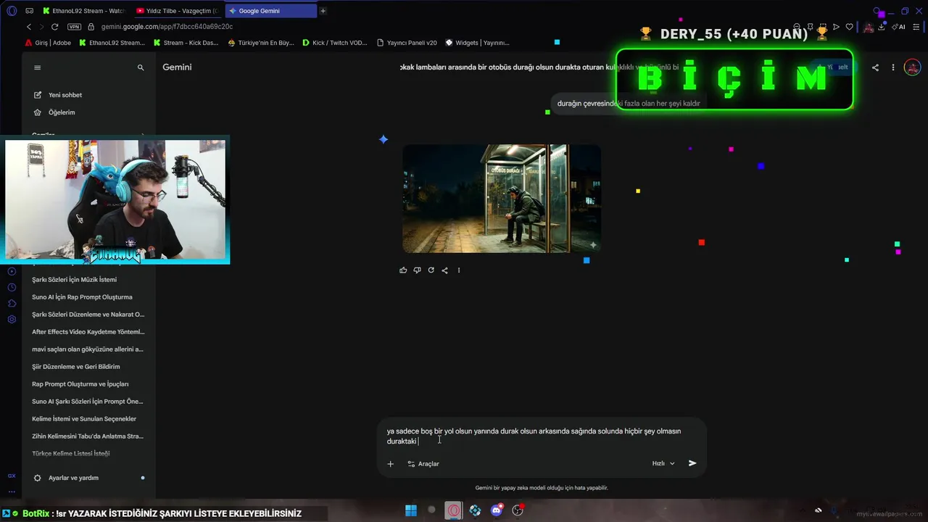The width and height of the screenshot is (928, 522).
Task: Open Windows Start button in taskbar
Action: 411,510
